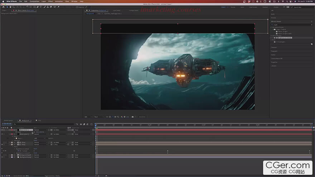This screenshot has height=177, width=315.
Task: Click the workspace layout icon beside Search Help
Action: coord(288,7)
